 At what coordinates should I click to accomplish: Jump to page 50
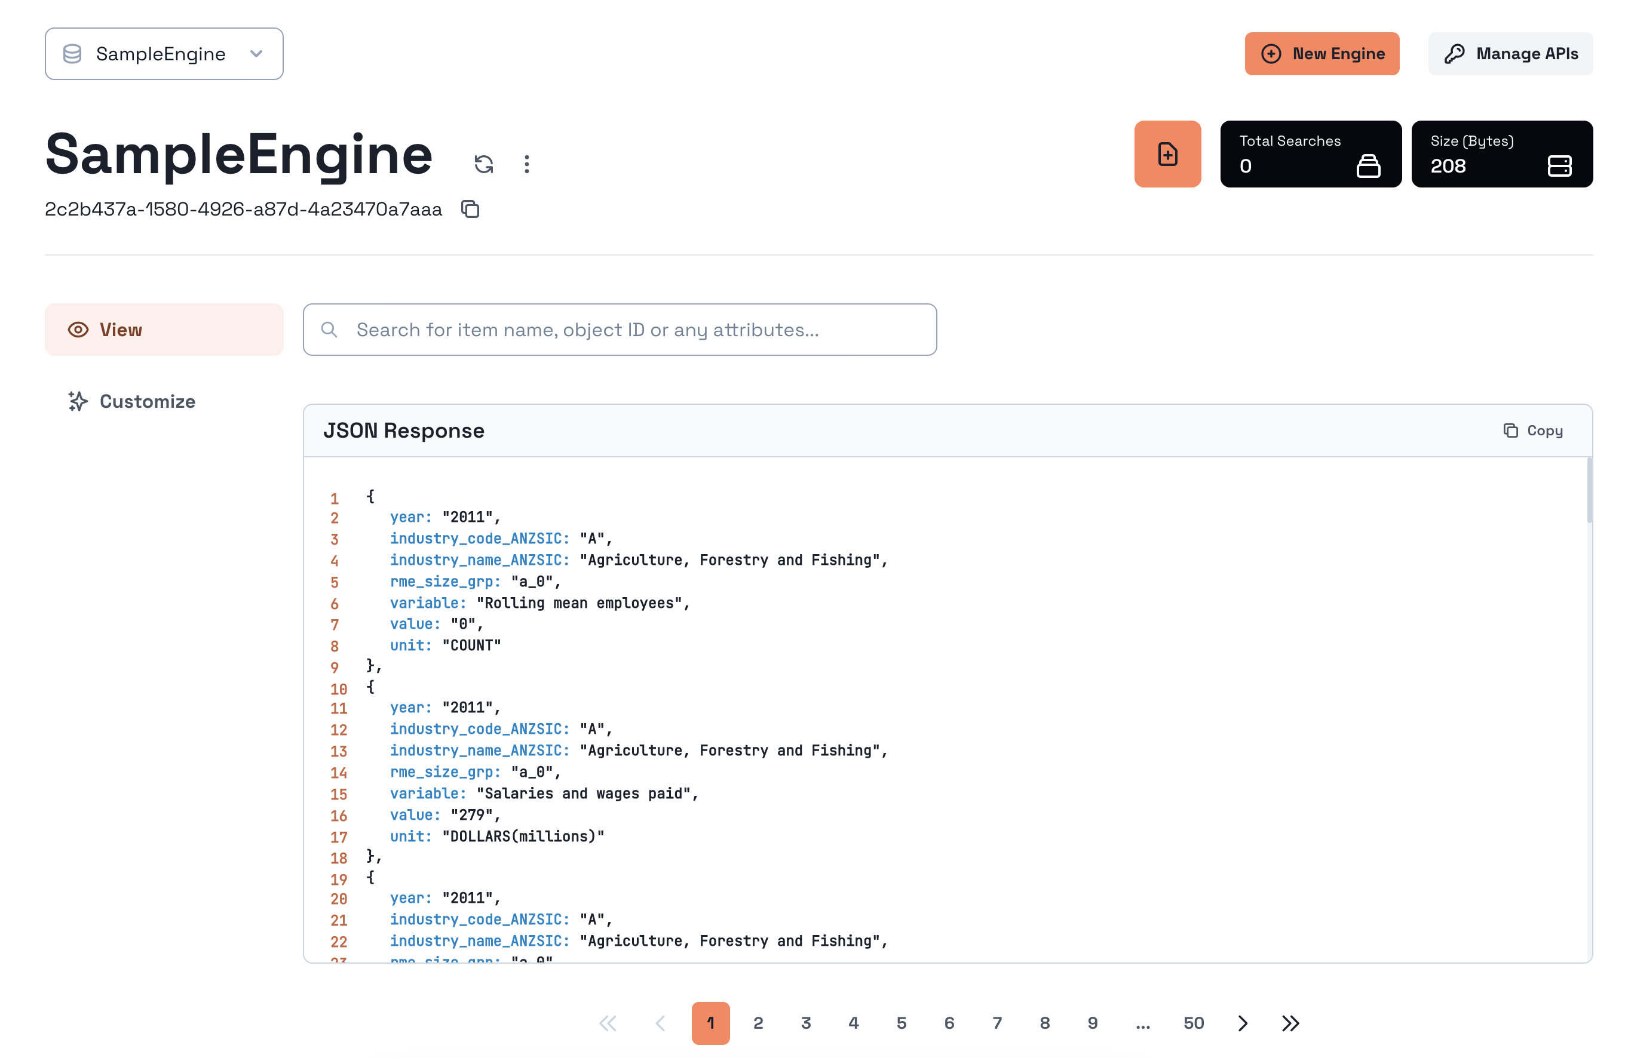(x=1194, y=1023)
